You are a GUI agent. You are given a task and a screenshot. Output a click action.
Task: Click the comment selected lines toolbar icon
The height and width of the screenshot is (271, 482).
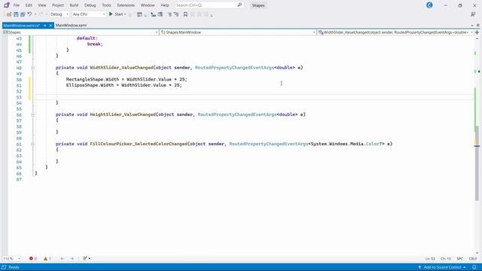pos(169,14)
